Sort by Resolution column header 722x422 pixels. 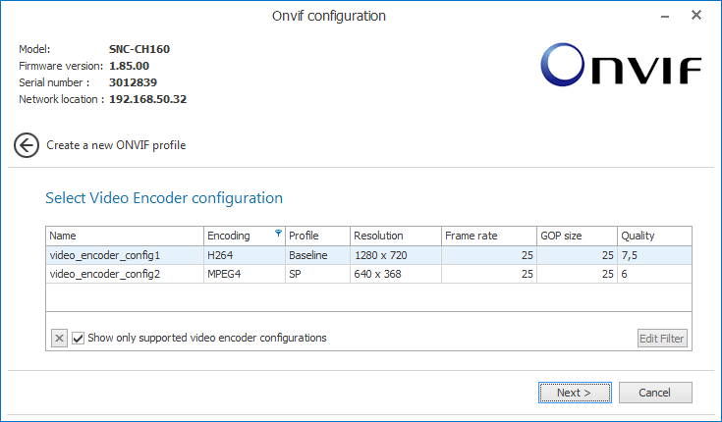point(393,236)
